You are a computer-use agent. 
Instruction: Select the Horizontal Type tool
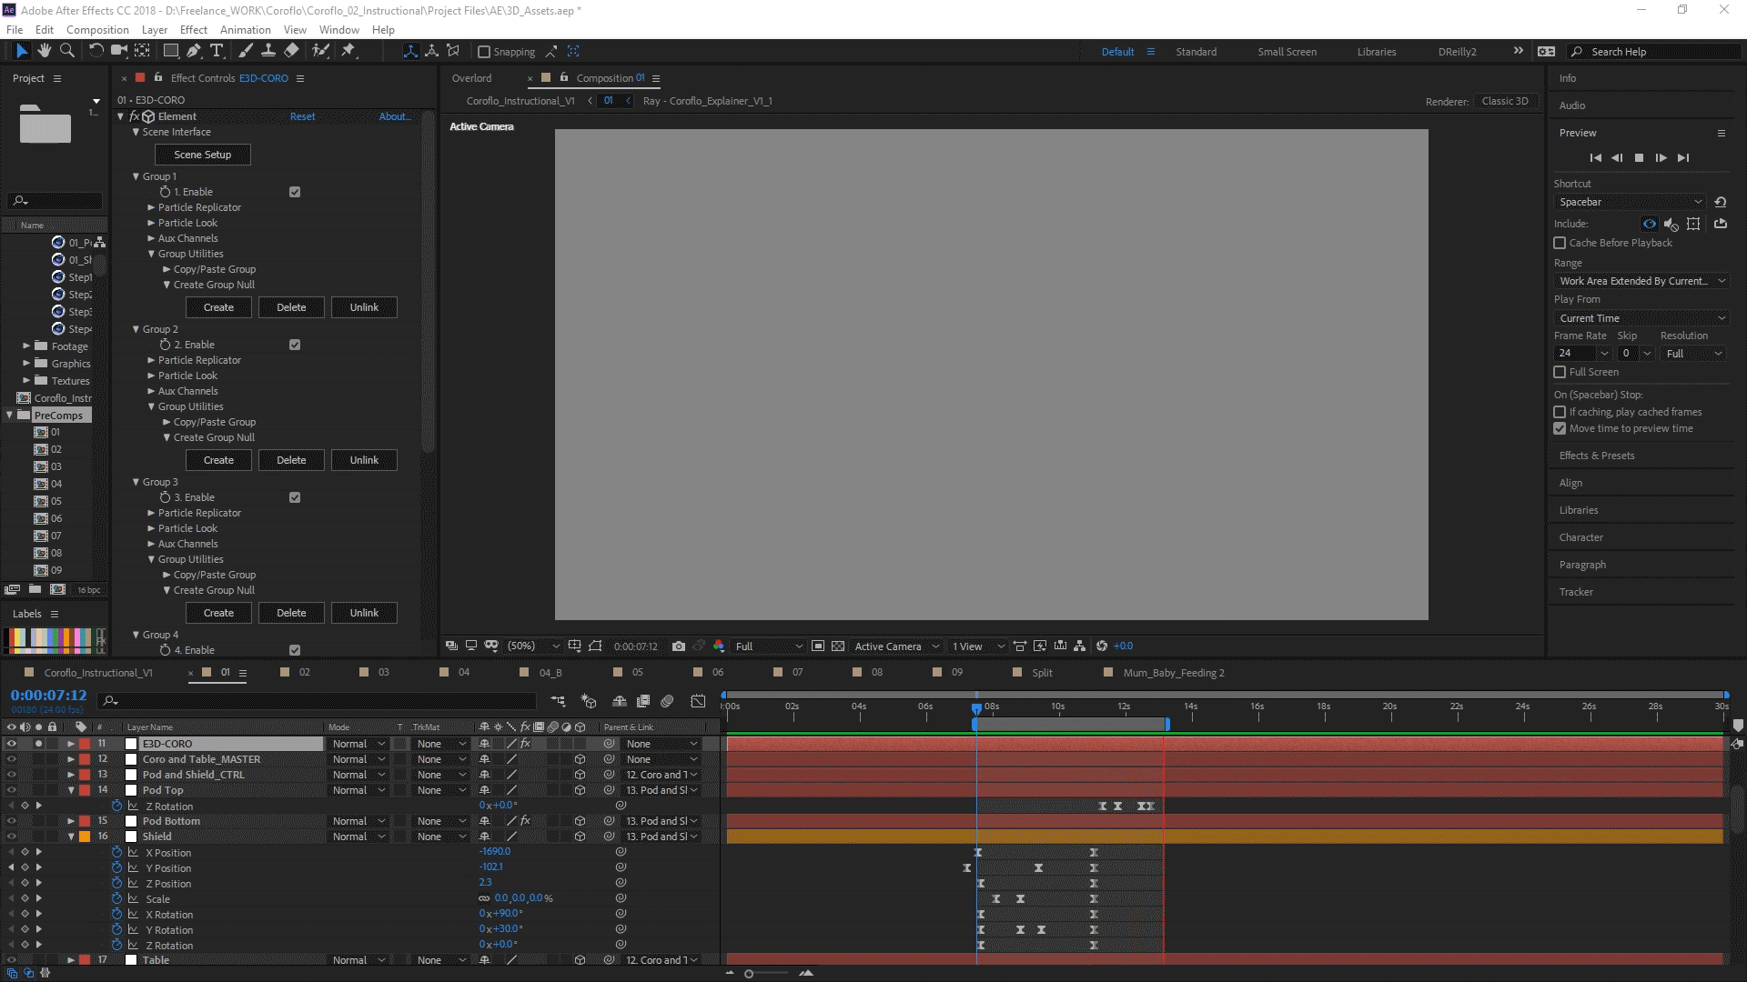click(x=217, y=51)
